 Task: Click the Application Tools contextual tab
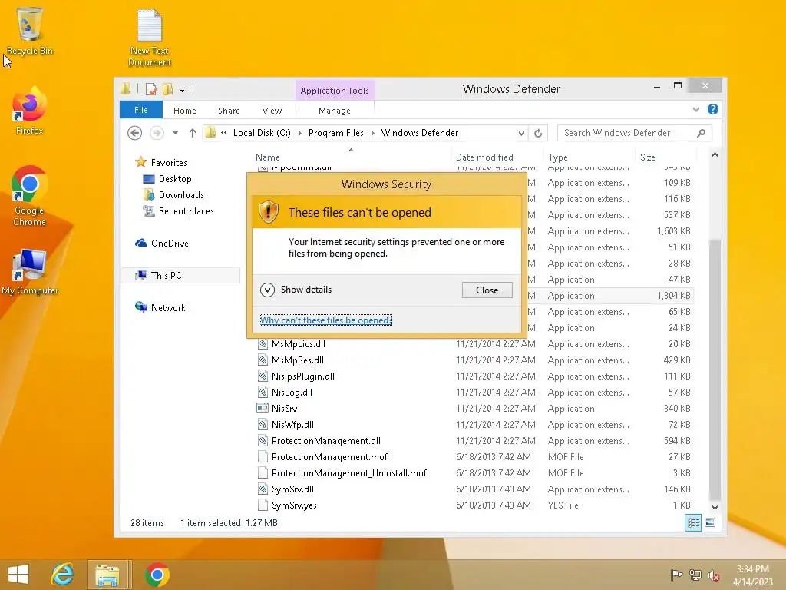point(335,91)
